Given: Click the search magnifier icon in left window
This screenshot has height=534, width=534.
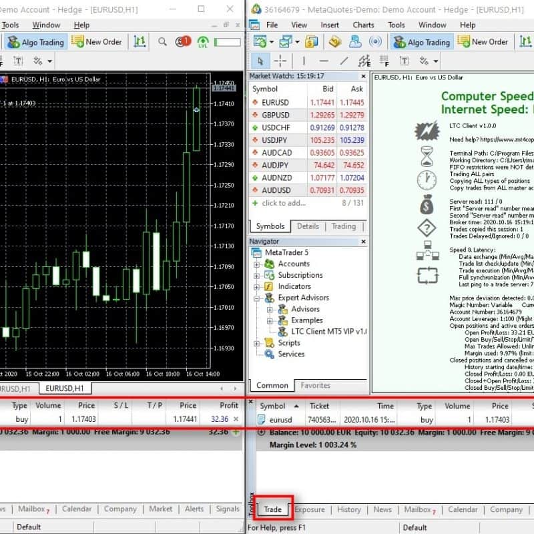Looking at the screenshot, I should pos(162,42).
